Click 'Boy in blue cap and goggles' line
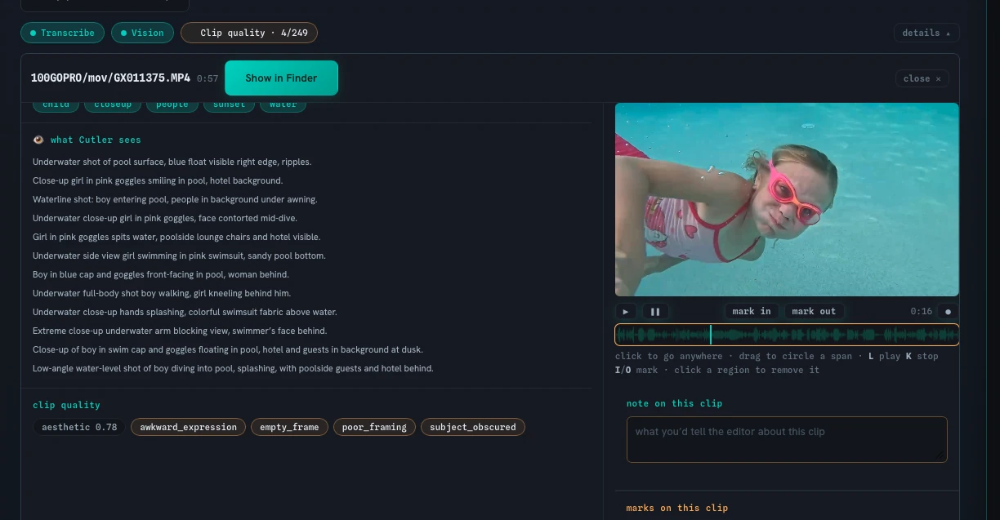The height and width of the screenshot is (520, 1000). (161, 274)
